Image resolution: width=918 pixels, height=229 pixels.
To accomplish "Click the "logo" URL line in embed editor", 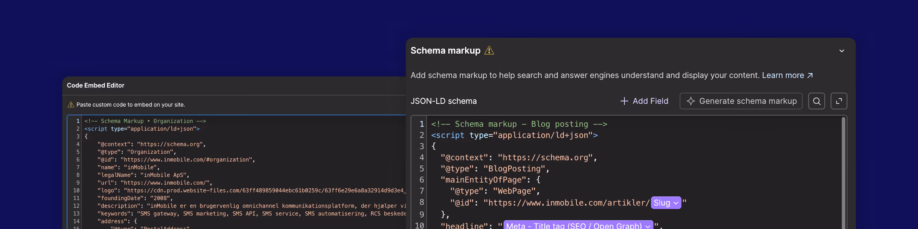I will [x=252, y=190].
